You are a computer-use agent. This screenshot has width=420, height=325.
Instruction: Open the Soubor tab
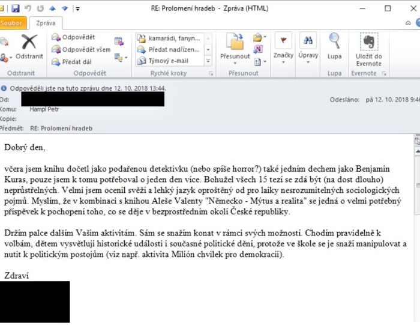[x=11, y=23]
